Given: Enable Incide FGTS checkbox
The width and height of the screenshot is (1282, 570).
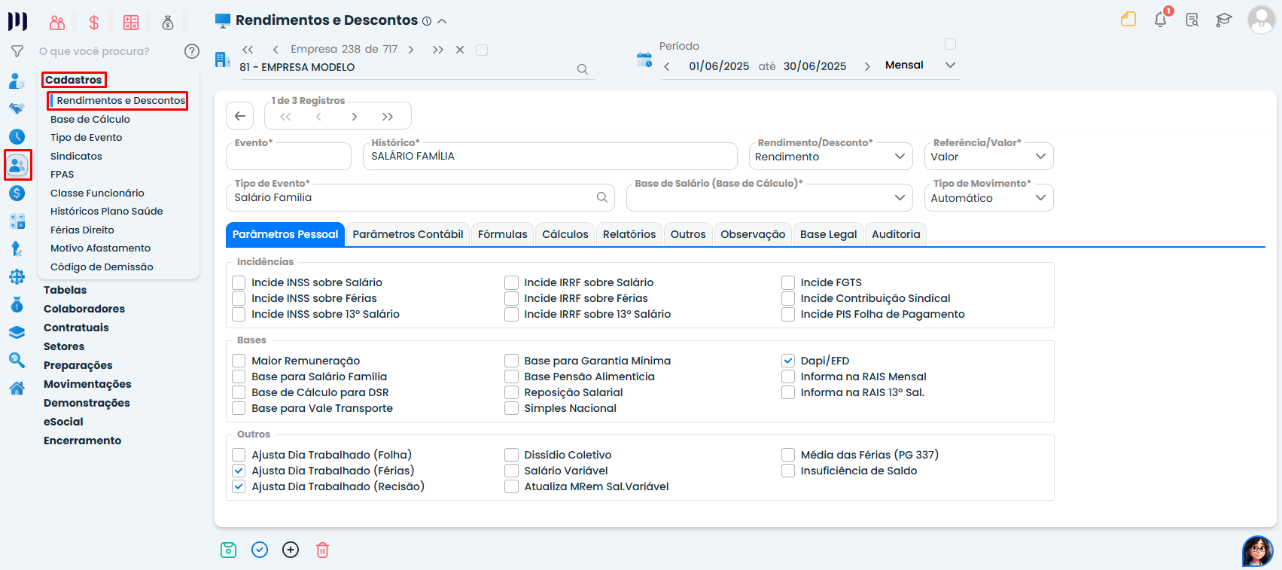Looking at the screenshot, I should [x=788, y=282].
